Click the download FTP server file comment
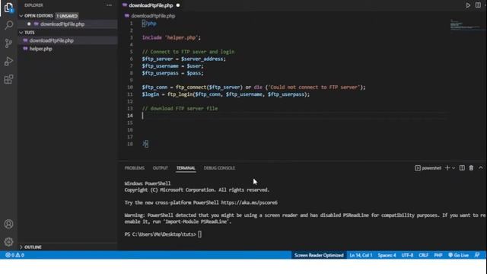 pos(180,108)
